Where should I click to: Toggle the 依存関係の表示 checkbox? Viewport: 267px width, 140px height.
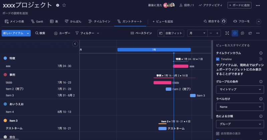[218, 133]
